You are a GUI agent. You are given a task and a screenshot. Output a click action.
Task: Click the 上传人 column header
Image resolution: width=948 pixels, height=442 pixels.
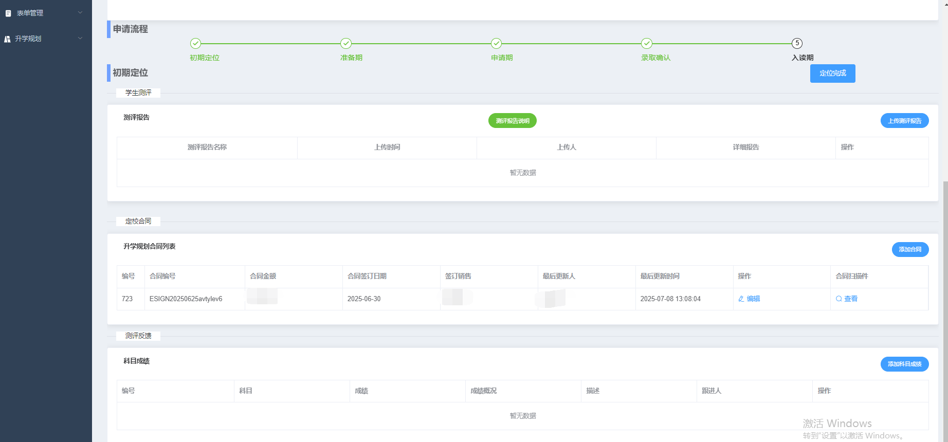pos(567,148)
